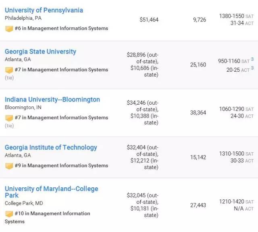Image resolution: width=258 pixels, height=232 pixels.
Task: Open the University of Pennsylvania link
Action: coord(44,10)
